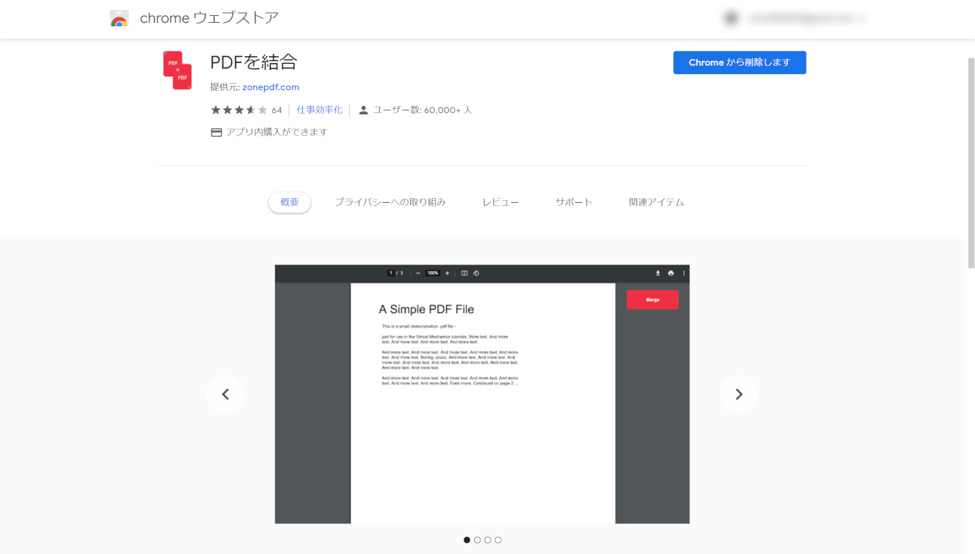Viewport: 975px width, 554px height.
Task: Select the first carousel dot
Action: [x=467, y=540]
